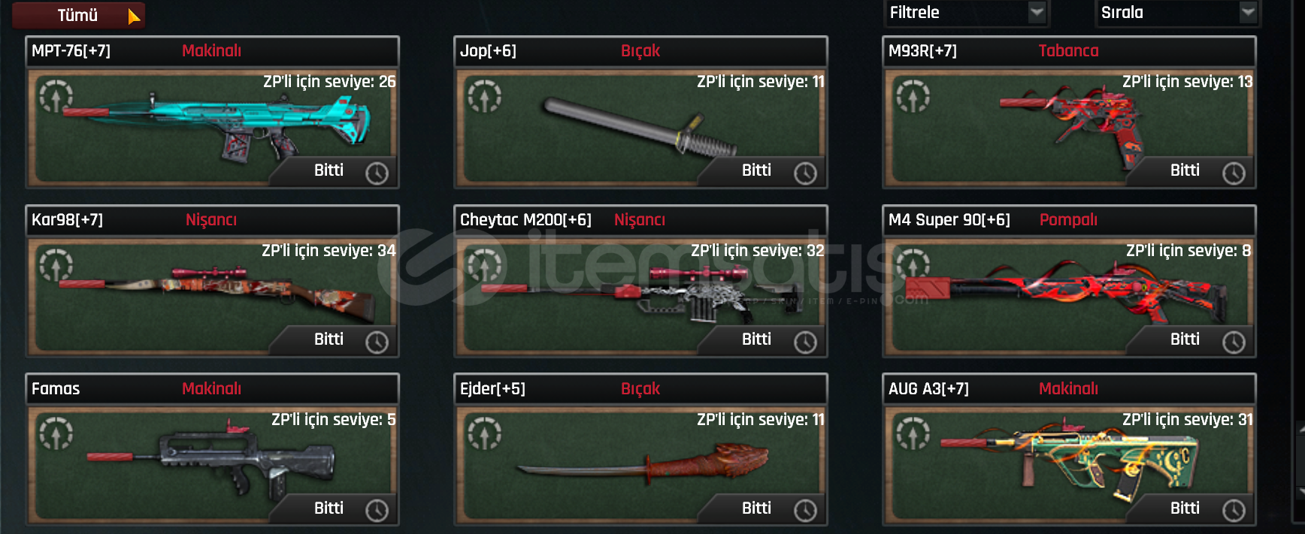Click the upgrade icon on Ejder knife card
The image size is (1305, 534).
pos(484,433)
